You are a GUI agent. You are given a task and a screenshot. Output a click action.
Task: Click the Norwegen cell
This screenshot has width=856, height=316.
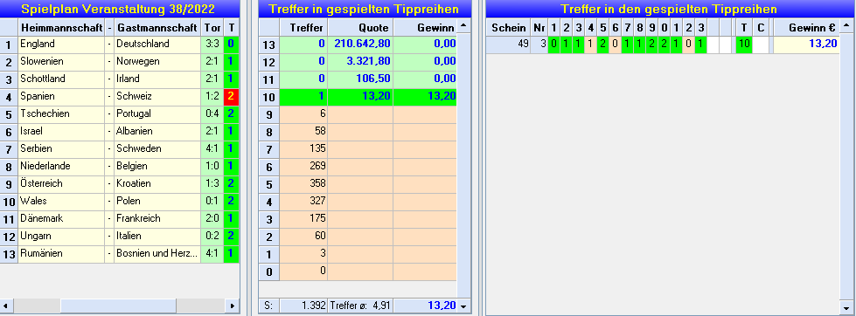(157, 62)
